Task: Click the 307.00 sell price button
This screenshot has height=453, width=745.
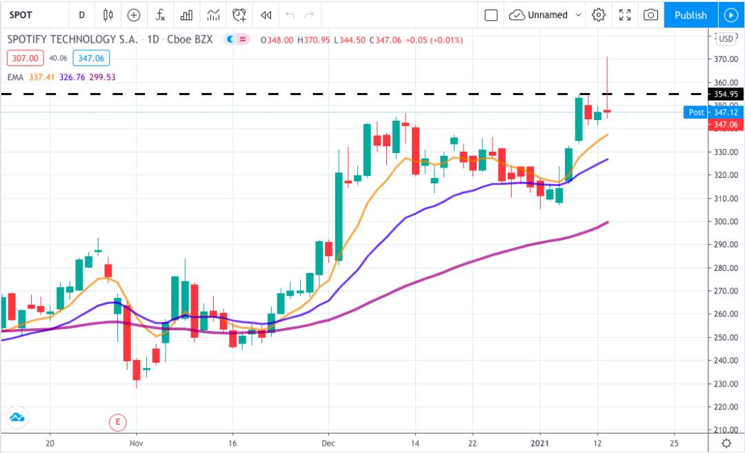Action: pos(26,58)
